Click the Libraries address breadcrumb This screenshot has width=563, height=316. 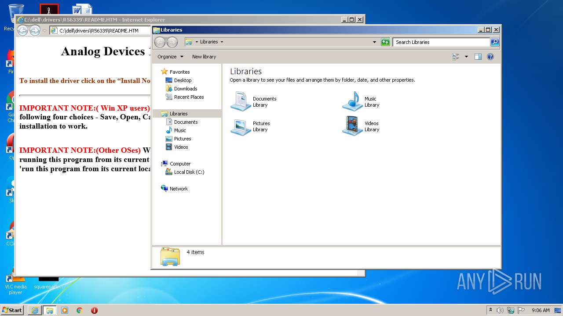(x=209, y=42)
